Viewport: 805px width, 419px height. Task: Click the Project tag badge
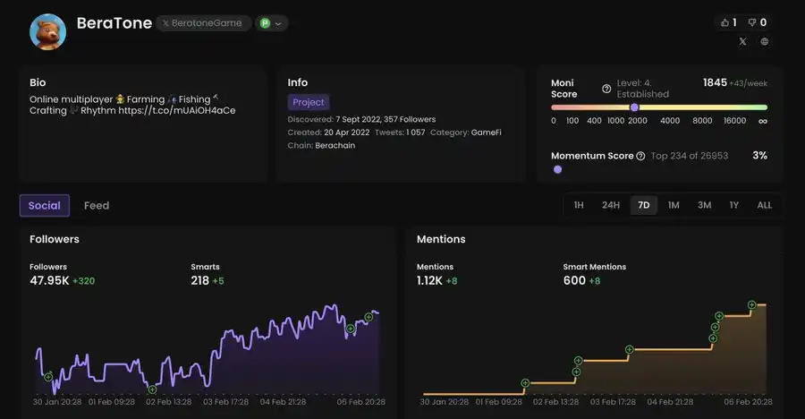click(x=309, y=102)
